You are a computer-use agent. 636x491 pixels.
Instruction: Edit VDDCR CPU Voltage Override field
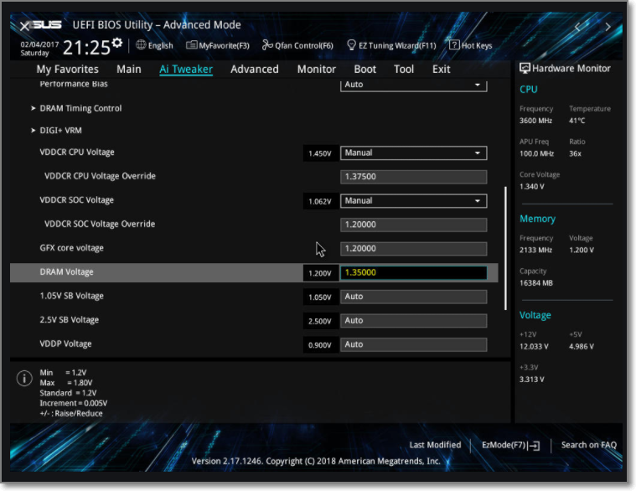pyautogui.click(x=413, y=177)
